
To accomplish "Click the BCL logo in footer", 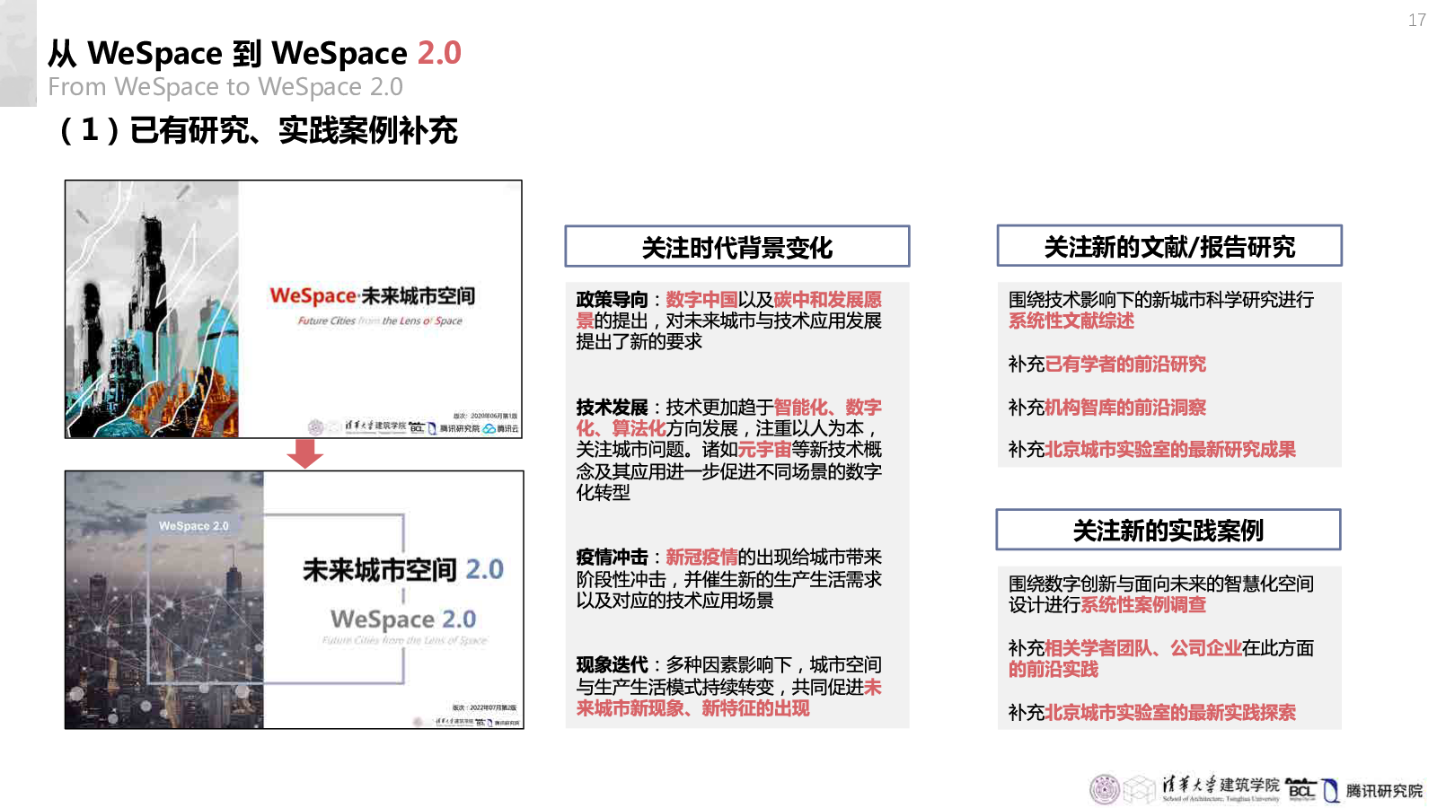I will click(x=1300, y=789).
